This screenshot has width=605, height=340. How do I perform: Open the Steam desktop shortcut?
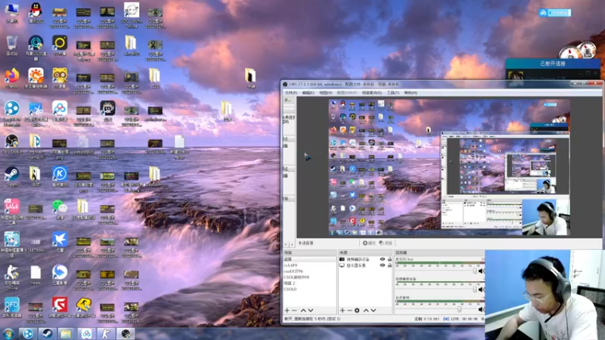(11, 177)
